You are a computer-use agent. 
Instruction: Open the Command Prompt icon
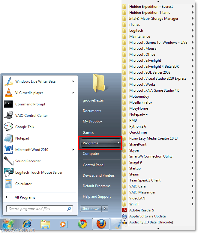pyautogui.click(x=8, y=104)
